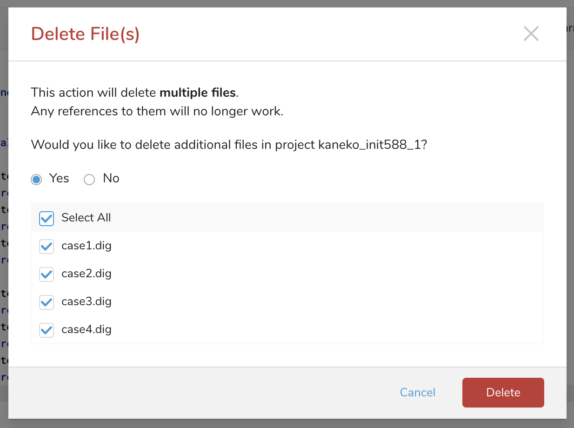The height and width of the screenshot is (428, 574).
Task: Click the case2.dig file name
Action: pyautogui.click(x=87, y=274)
